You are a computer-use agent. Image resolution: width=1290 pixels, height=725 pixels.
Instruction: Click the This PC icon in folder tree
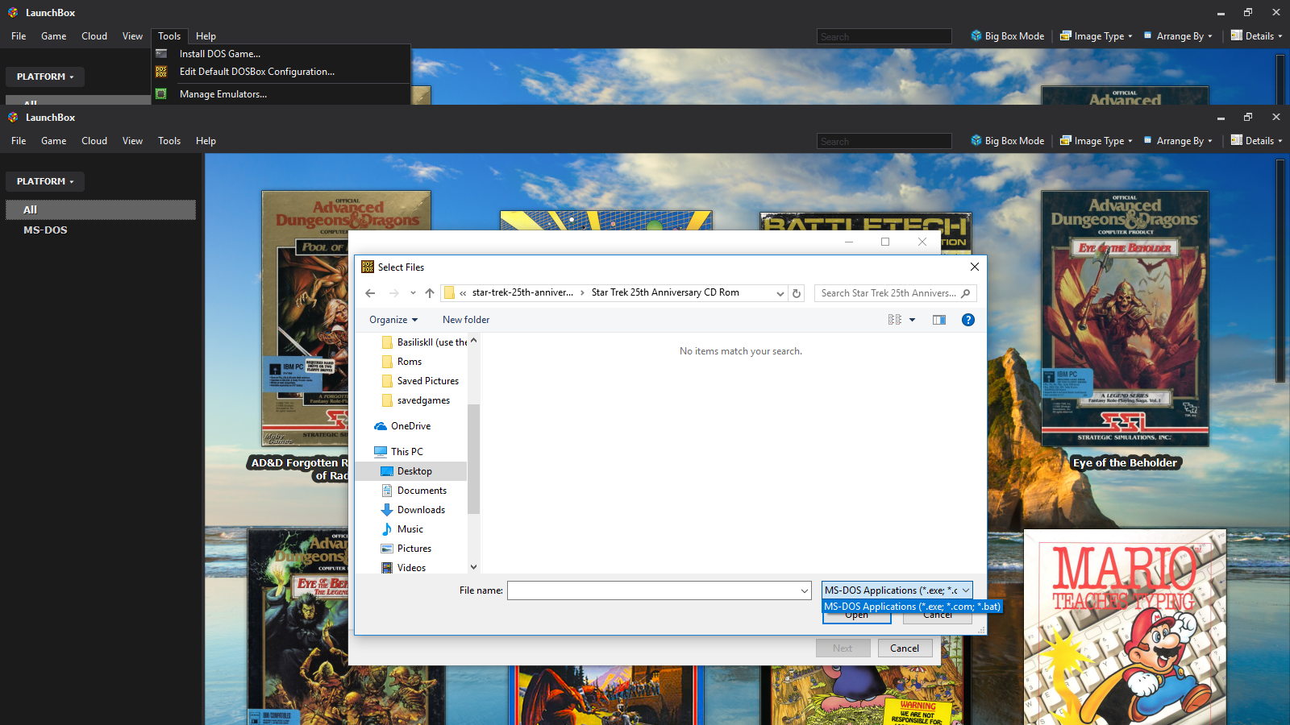(381, 452)
